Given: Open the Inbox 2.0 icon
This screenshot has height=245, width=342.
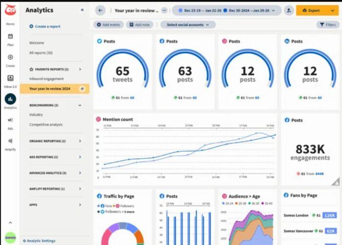Looking at the screenshot, I should pyautogui.click(x=10, y=78).
